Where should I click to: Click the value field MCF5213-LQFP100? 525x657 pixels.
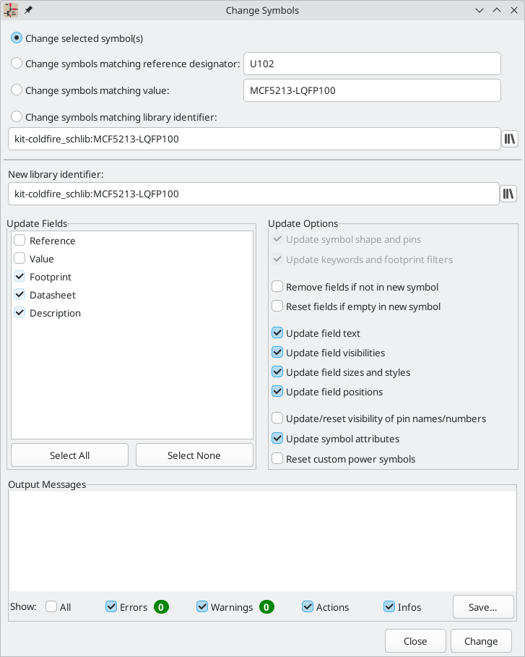(372, 90)
